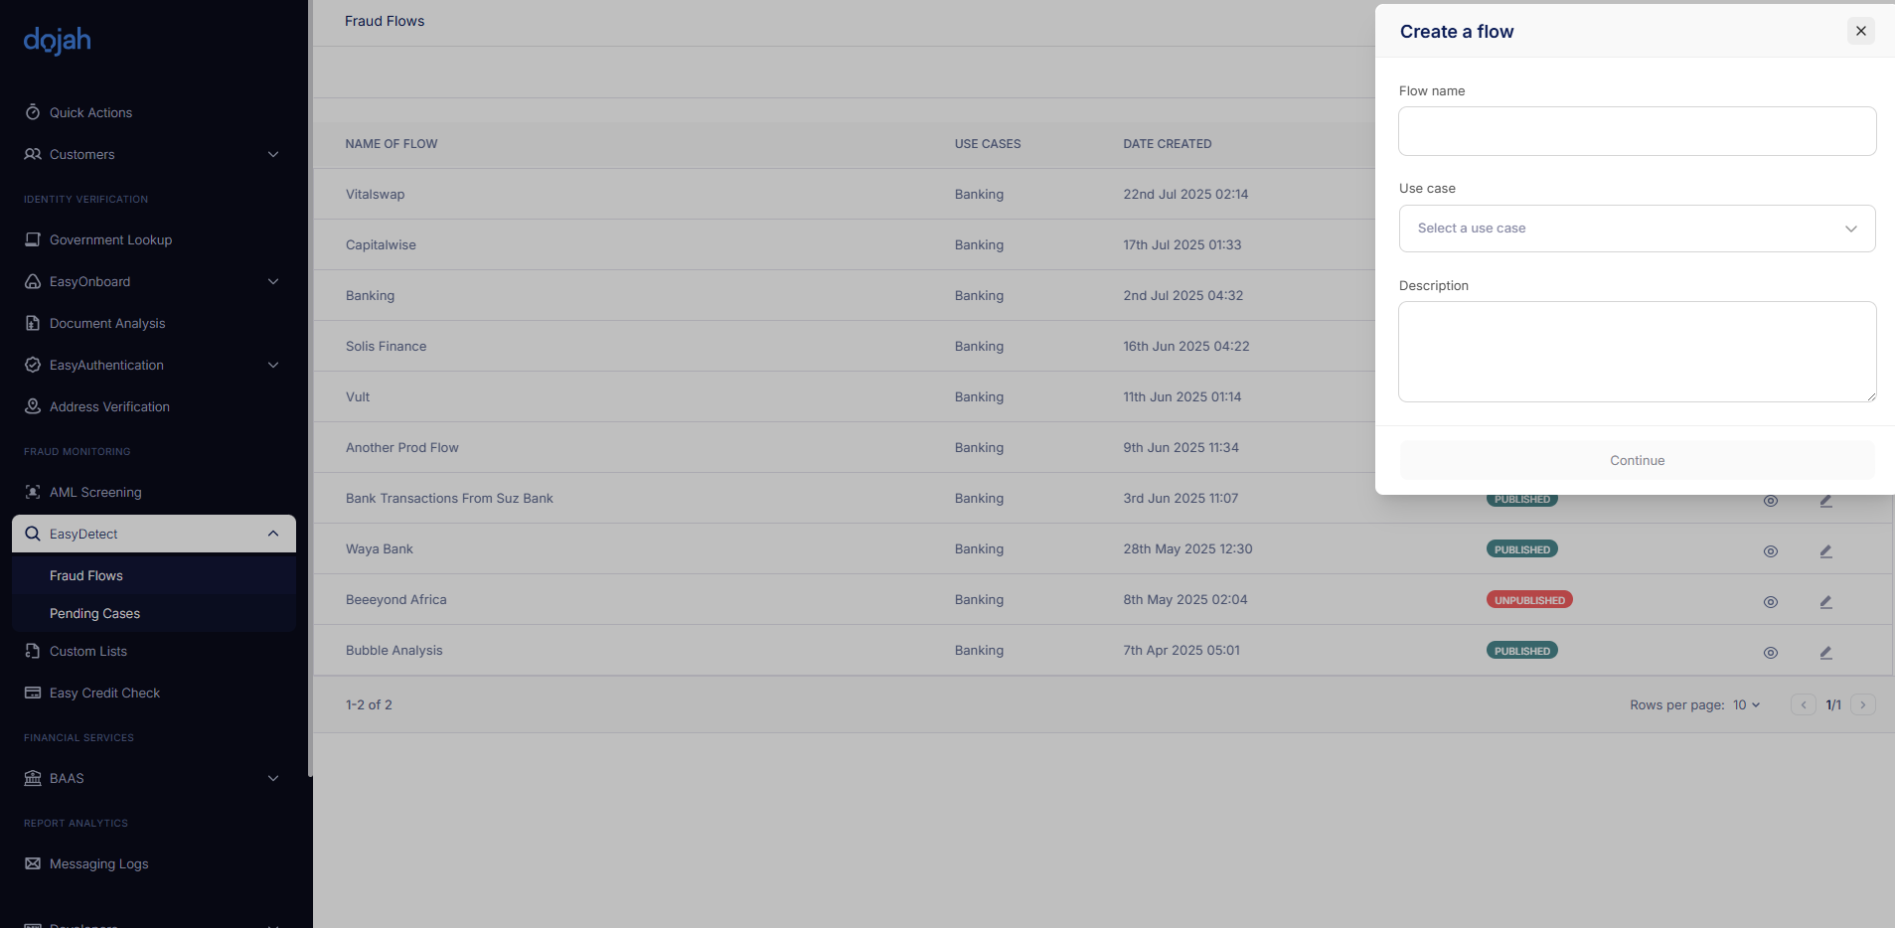The width and height of the screenshot is (1895, 928).
Task: Click the BAAS bank building icon
Action: (33, 778)
